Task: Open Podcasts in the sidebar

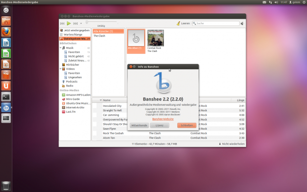Action: click(72, 82)
